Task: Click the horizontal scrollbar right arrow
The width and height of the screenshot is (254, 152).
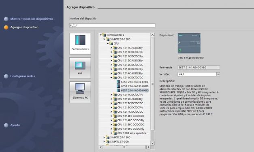Action: point(148,147)
